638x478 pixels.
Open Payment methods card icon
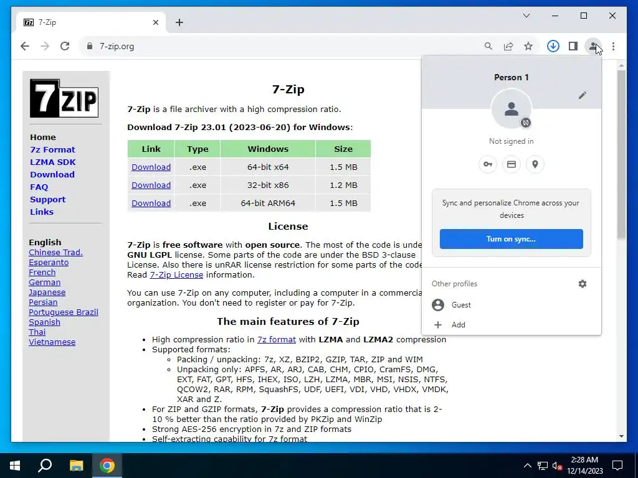[x=512, y=164]
